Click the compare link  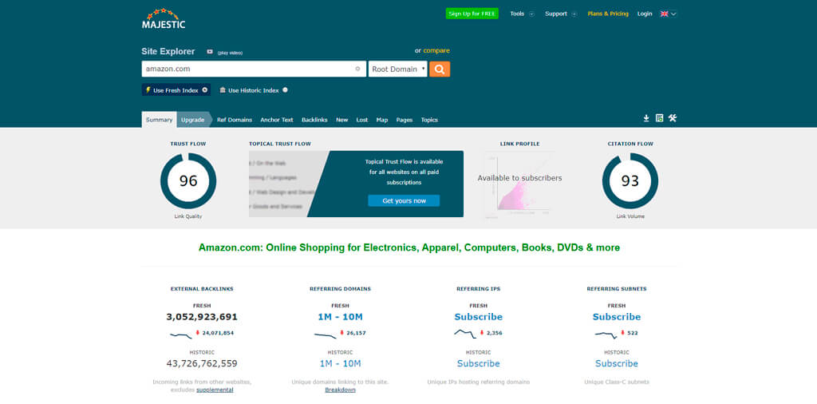436,50
